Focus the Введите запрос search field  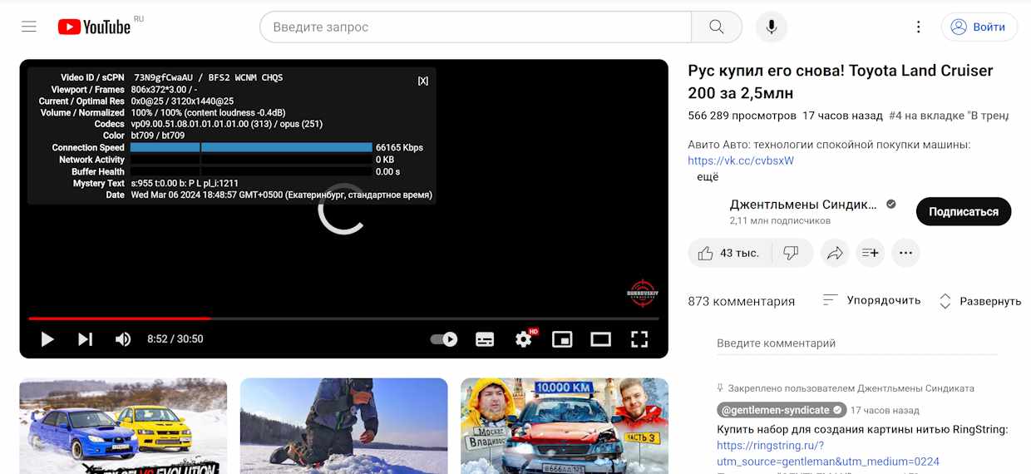coord(476,27)
